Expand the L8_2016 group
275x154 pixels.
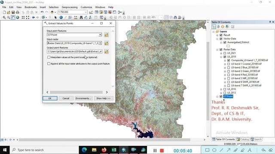(x=221, y=89)
